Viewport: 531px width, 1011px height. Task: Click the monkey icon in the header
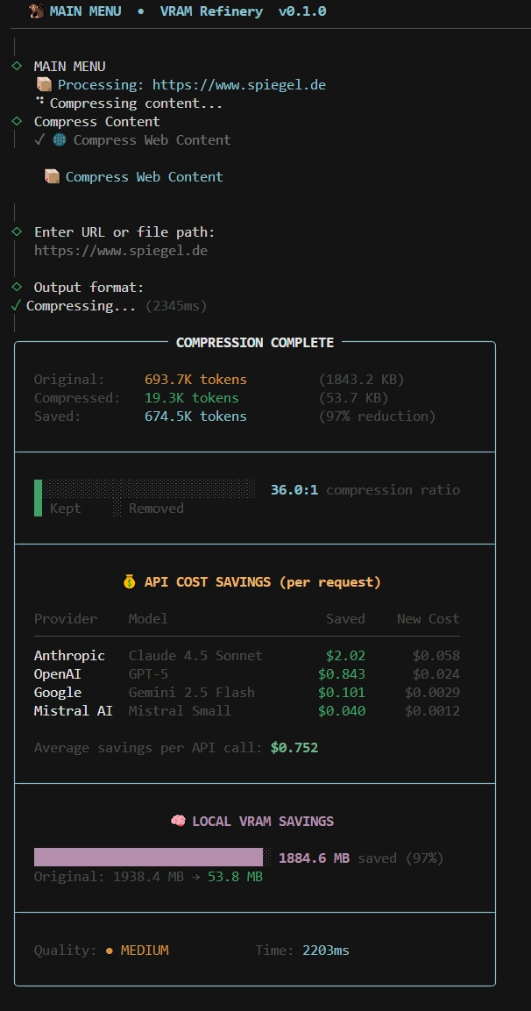point(36,11)
